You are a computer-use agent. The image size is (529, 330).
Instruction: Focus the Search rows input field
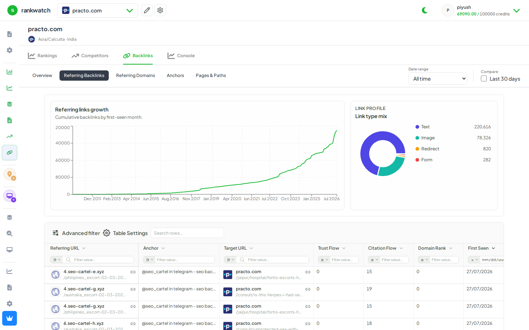pyautogui.click(x=187, y=233)
